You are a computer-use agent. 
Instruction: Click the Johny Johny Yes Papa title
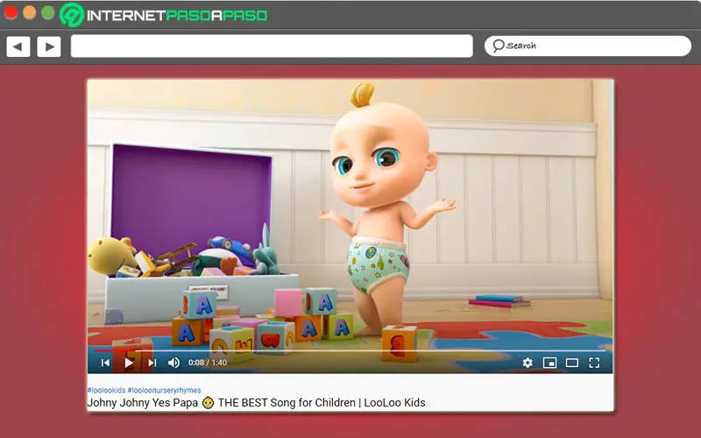coord(256,403)
